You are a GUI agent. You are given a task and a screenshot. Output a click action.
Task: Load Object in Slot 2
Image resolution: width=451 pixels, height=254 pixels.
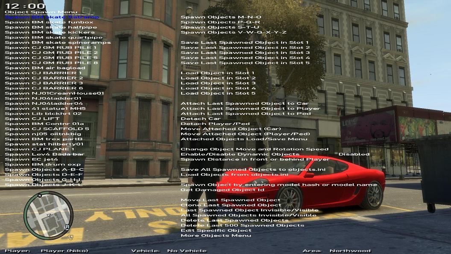click(218, 78)
